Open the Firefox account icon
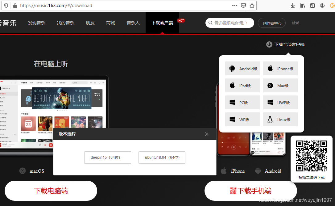Screen dimensions: 335x206 click(322, 6)
